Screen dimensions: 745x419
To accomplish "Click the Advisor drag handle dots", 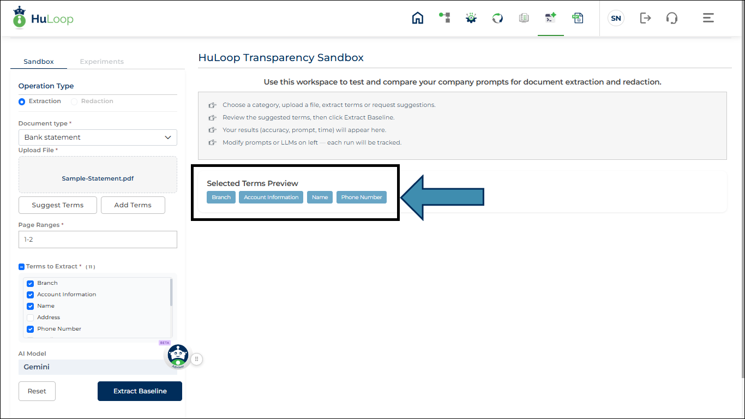I will 197,359.
